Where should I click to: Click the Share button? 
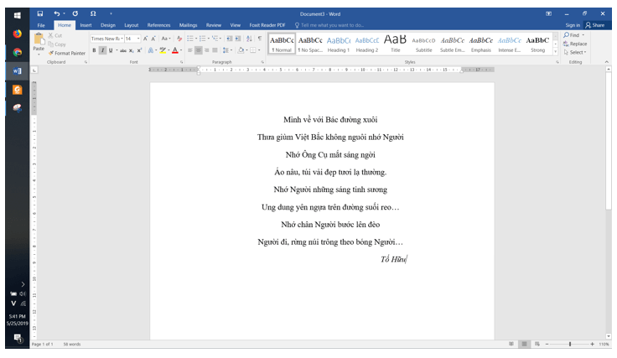(595, 25)
